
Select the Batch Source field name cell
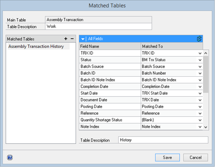(x=110, y=66)
